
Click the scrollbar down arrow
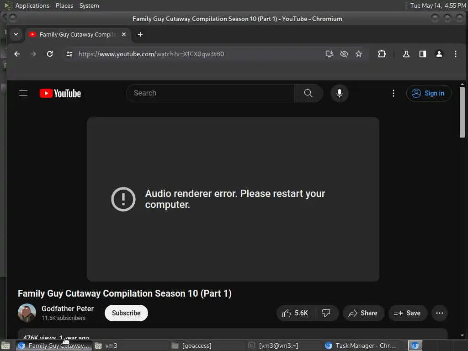tap(462, 335)
